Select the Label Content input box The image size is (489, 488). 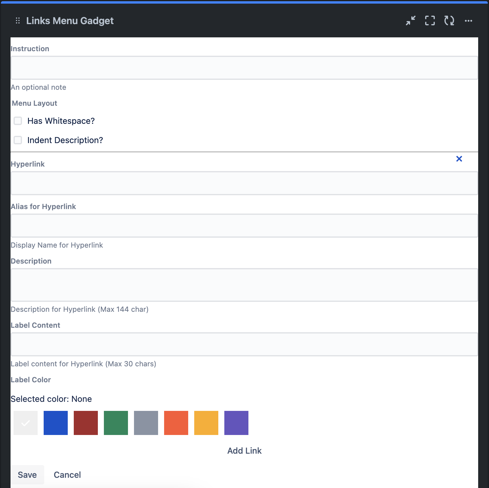(244, 344)
